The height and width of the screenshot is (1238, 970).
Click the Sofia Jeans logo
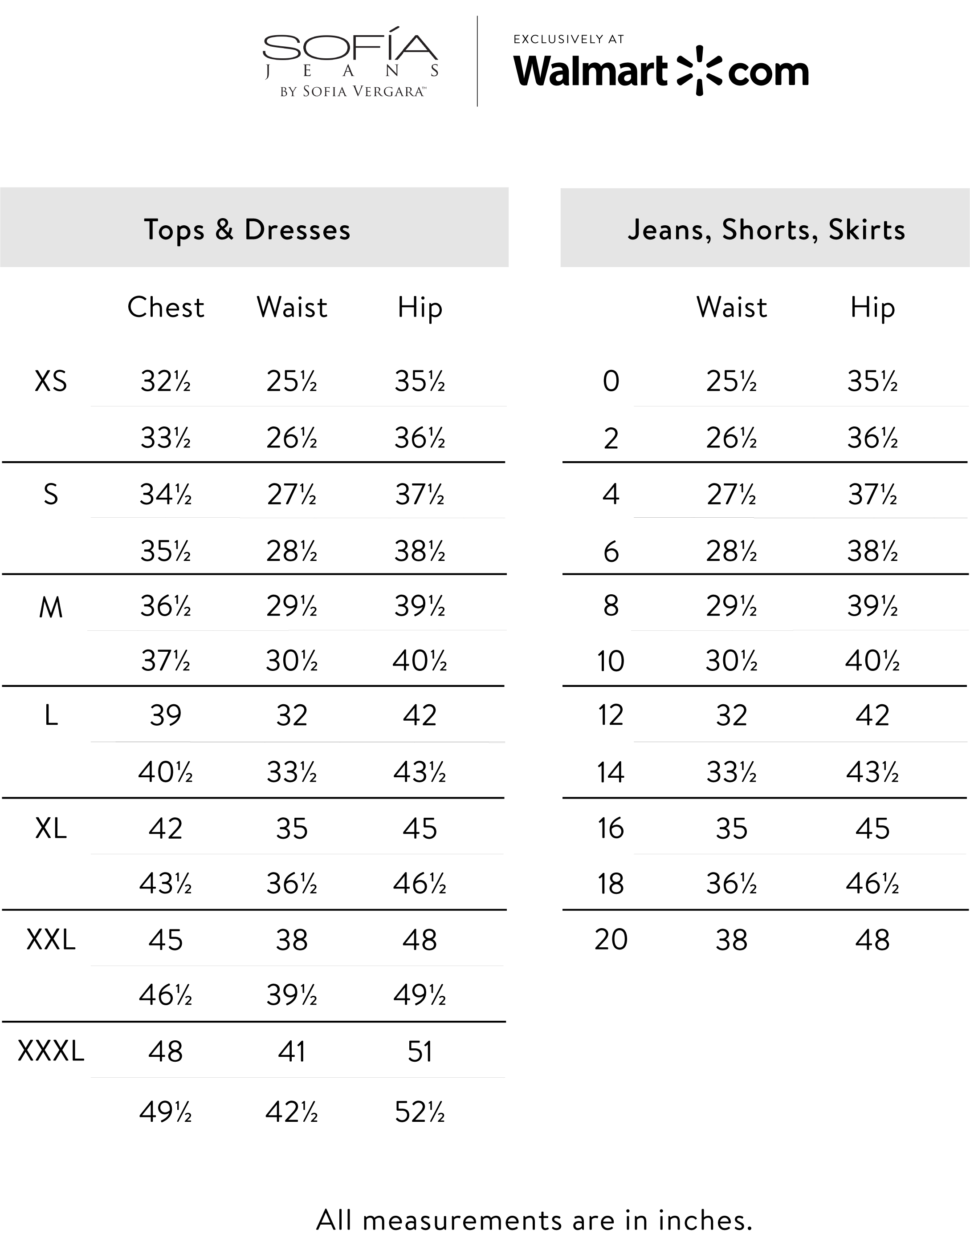pos(351,62)
